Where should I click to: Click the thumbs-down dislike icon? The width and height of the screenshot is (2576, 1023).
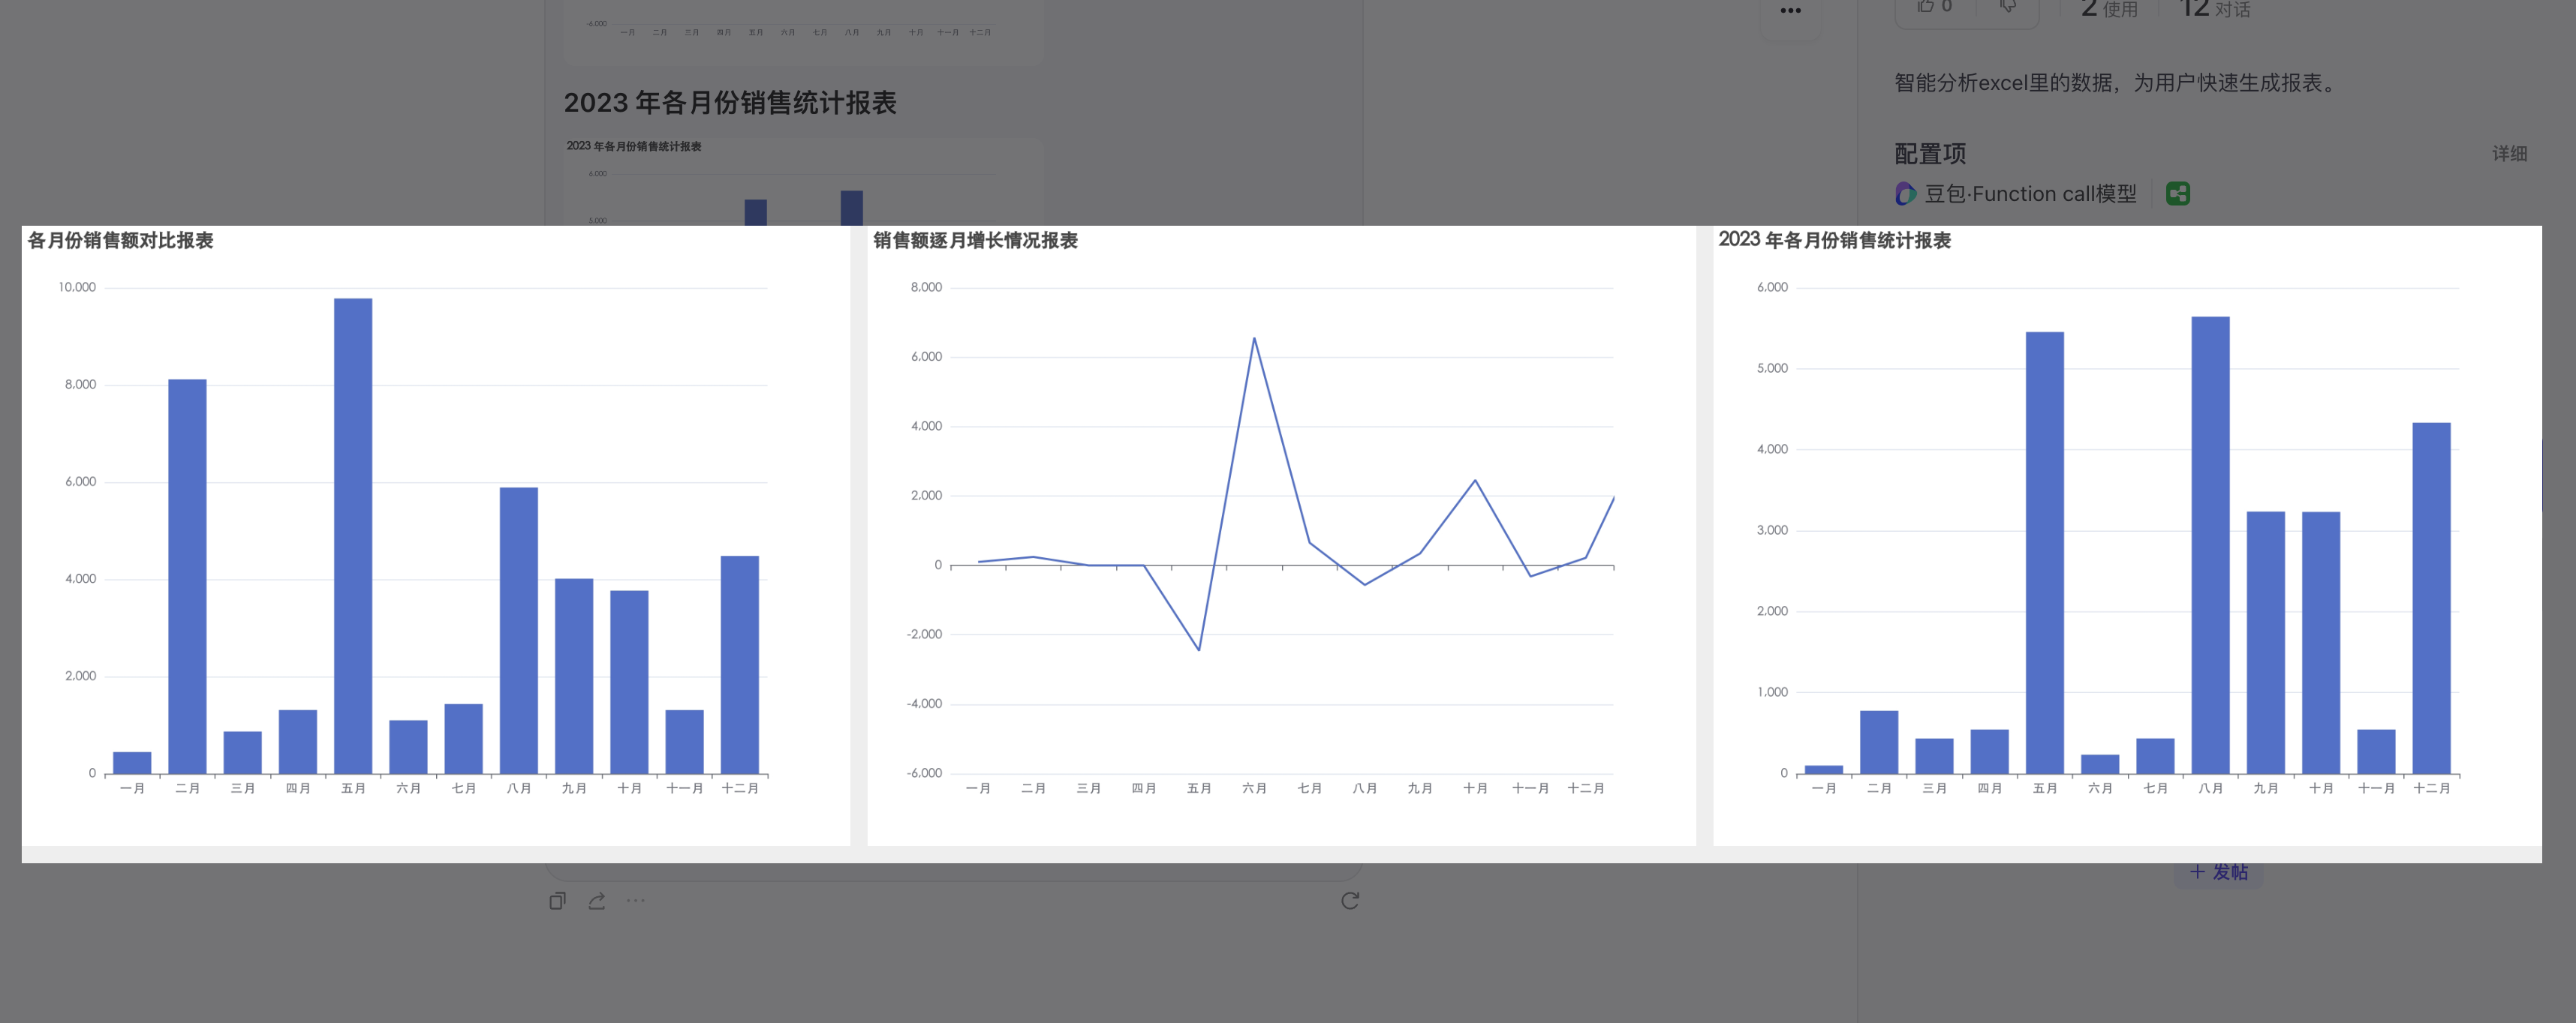(2007, 7)
